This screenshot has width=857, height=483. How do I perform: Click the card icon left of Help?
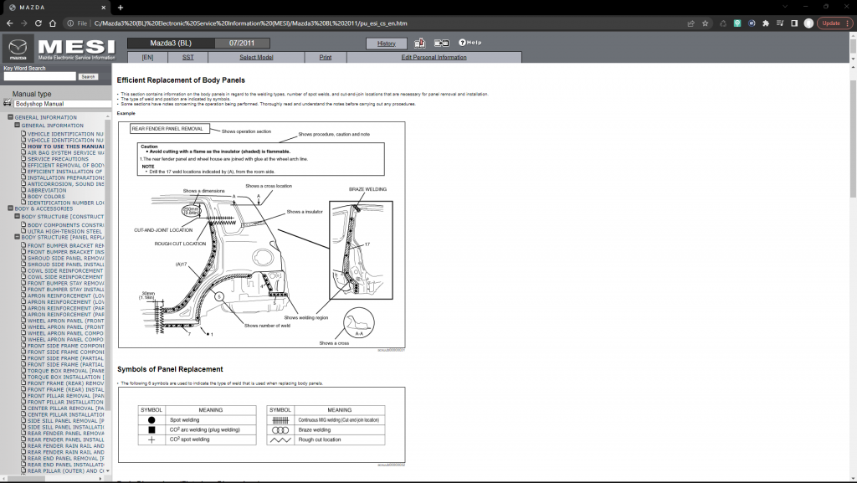pyautogui.click(x=441, y=43)
